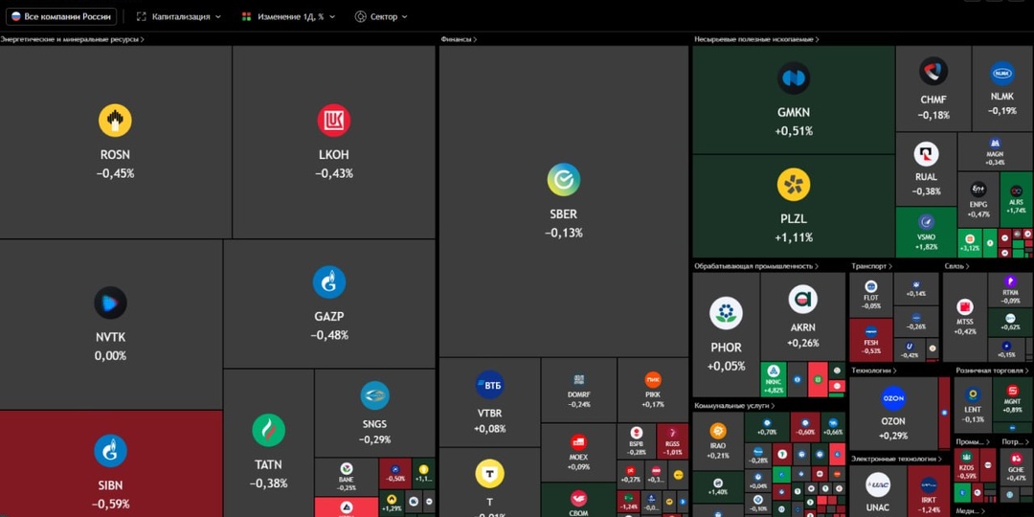This screenshot has height=517, width=1034.
Task: Click the SBER −0,13% value
Action: click(x=564, y=233)
